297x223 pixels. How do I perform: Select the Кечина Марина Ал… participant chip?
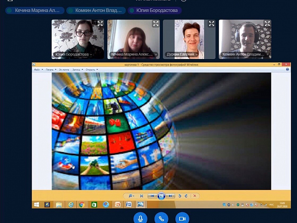click(x=35, y=10)
